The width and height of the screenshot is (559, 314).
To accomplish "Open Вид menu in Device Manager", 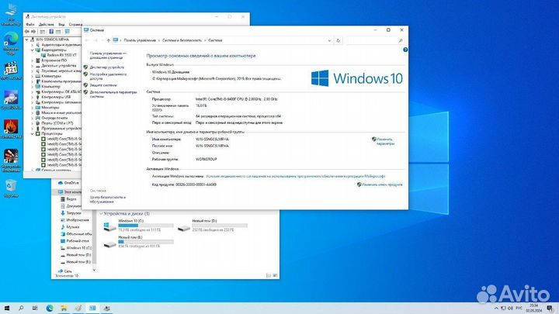I will pos(61,24).
